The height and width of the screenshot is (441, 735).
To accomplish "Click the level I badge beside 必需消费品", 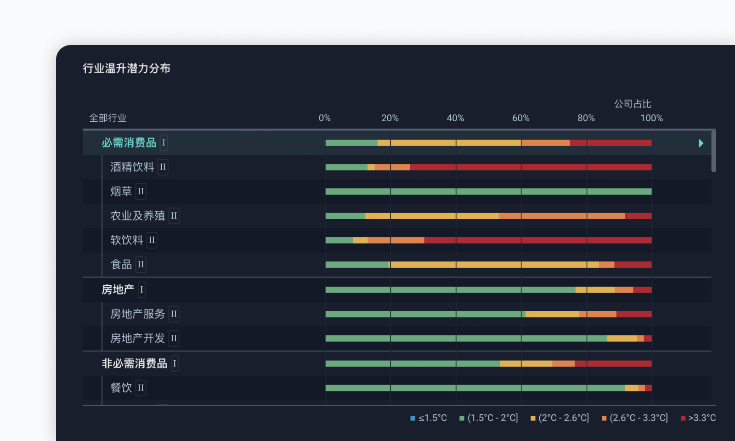I will (x=164, y=143).
